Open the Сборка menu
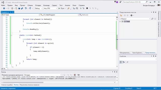 30,5
